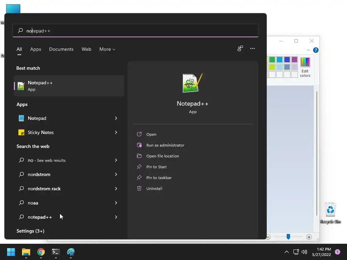The height and width of the screenshot is (260, 347).
Task: Click the Paint help question mark icon
Action: pyautogui.click(x=316, y=50)
